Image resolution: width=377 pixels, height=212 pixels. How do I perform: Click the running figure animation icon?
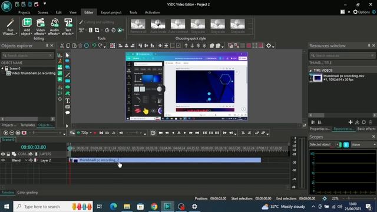click(x=59, y=61)
